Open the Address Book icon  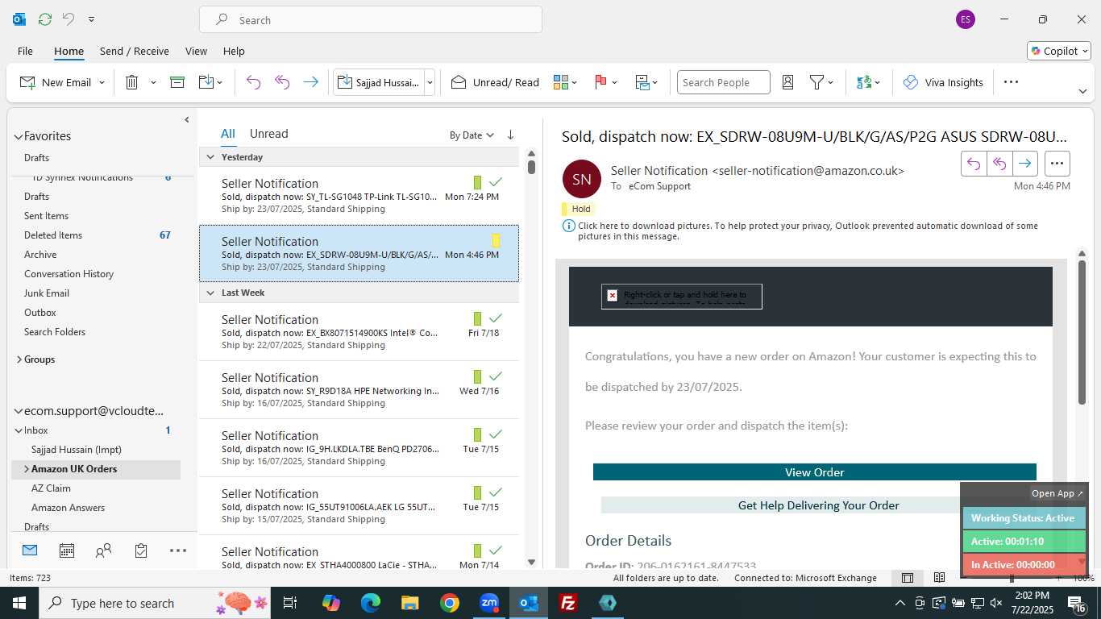tap(788, 82)
